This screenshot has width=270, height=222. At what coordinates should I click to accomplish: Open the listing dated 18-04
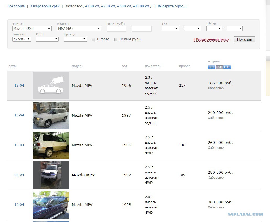(x=19, y=86)
